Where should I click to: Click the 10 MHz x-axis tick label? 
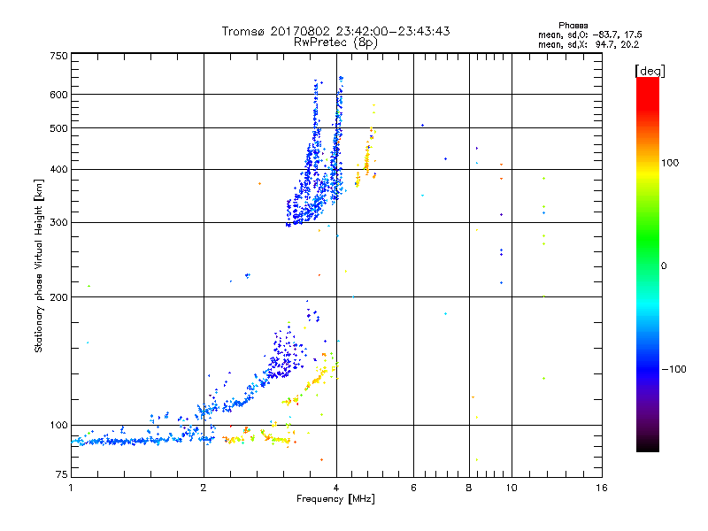point(512,488)
